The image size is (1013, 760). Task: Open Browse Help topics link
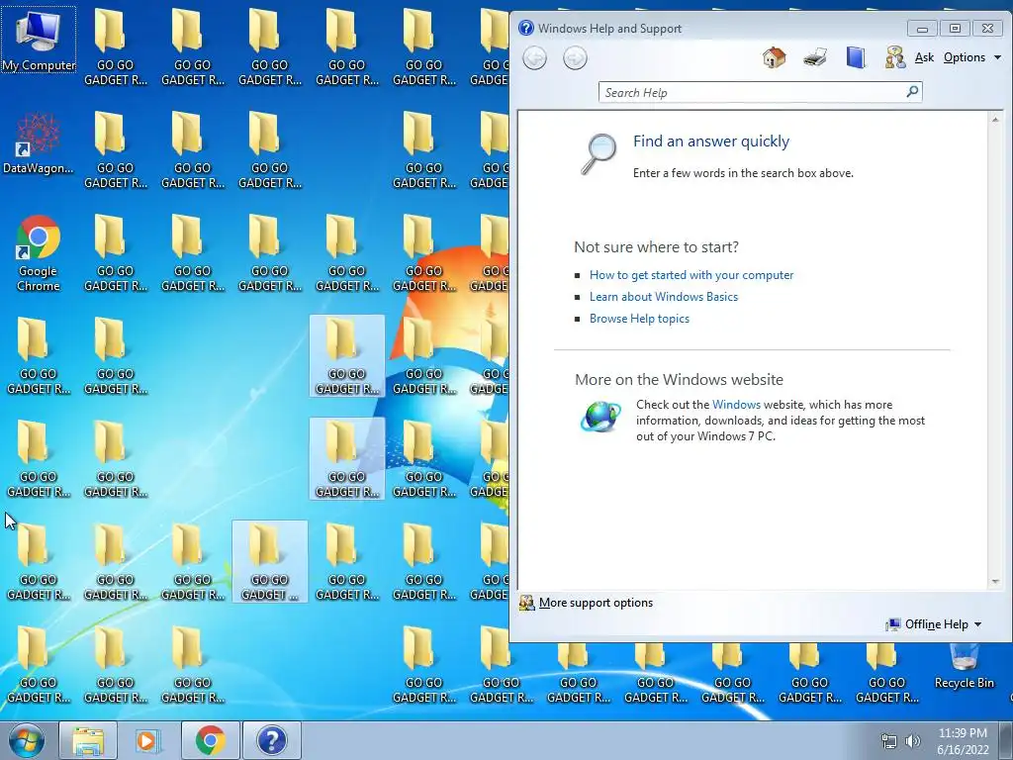tap(639, 319)
